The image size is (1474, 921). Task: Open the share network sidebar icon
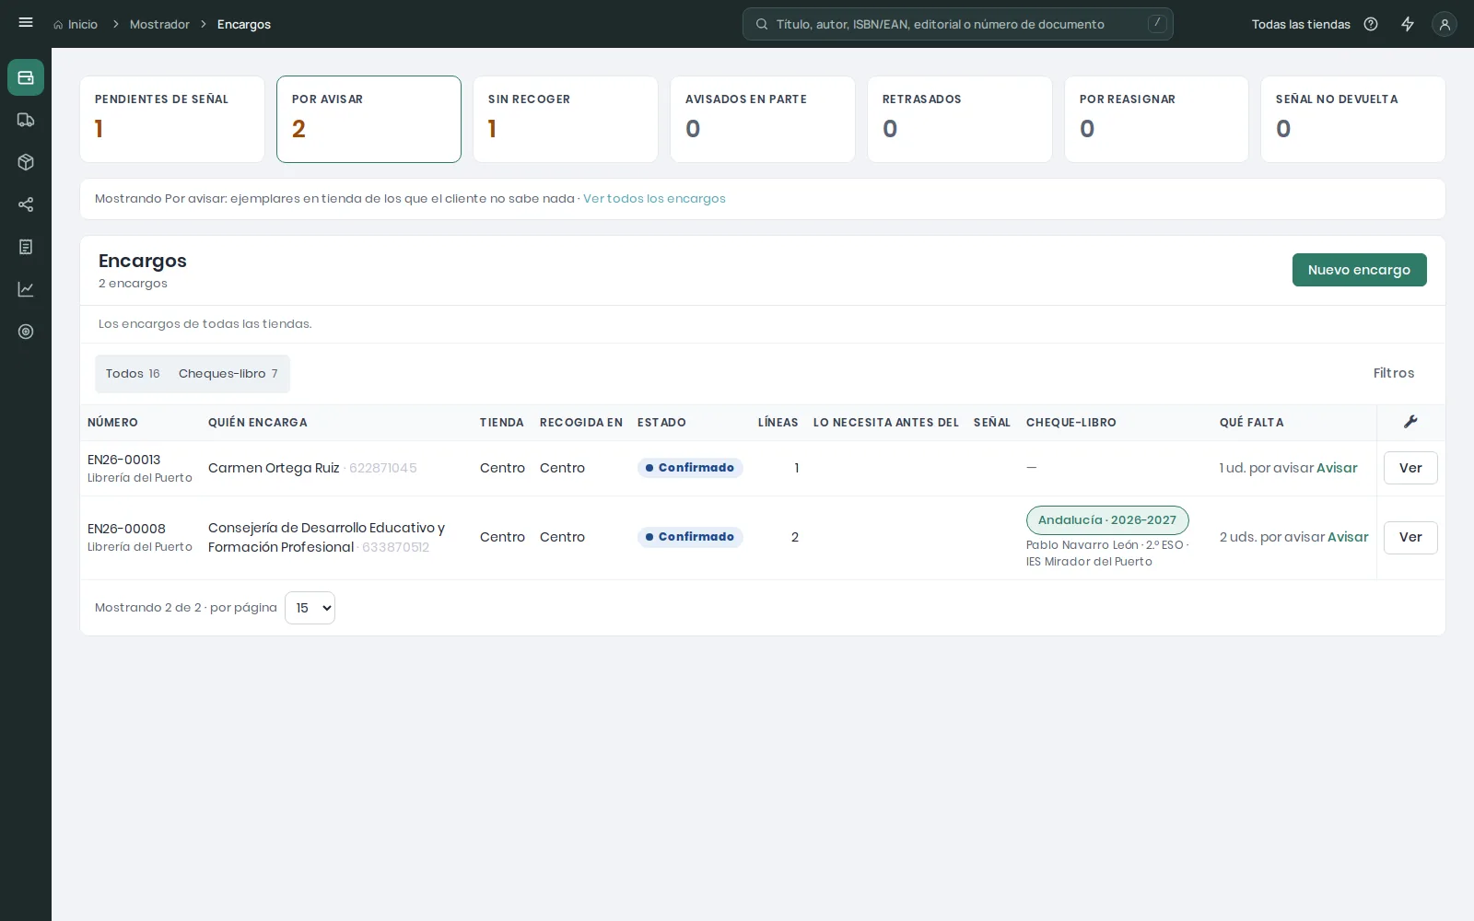tap(26, 204)
